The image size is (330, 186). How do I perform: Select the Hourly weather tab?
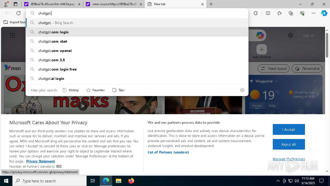coord(257,105)
